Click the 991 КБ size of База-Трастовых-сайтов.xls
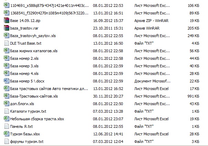208x146 pixels. [193, 96]
